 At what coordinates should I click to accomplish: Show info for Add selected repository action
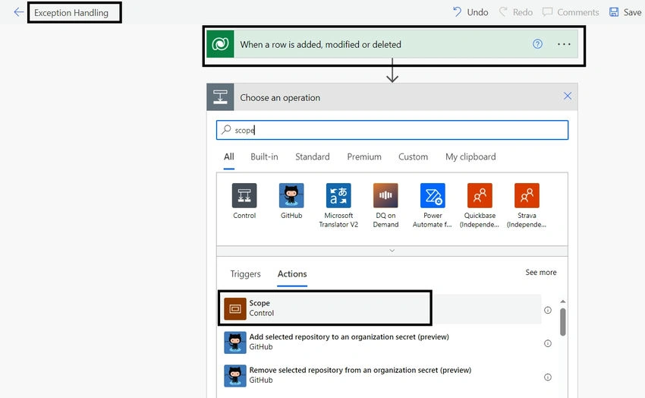(548, 343)
